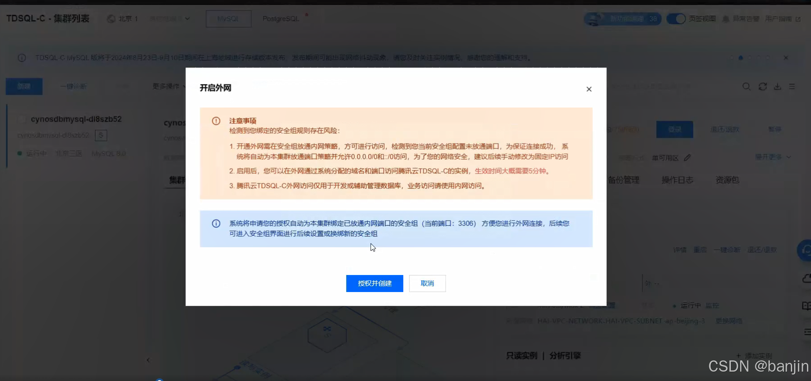Click the 登录 button behind the dialog

tap(675, 129)
